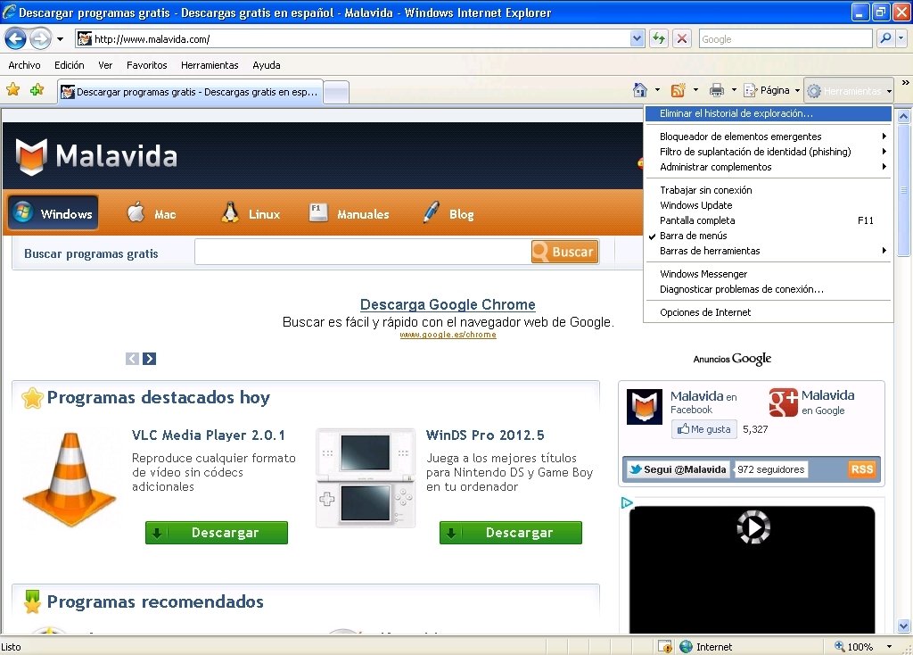Click the Forward navigation arrow
Screen dimensions: 913x655
pyautogui.click(x=40, y=39)
